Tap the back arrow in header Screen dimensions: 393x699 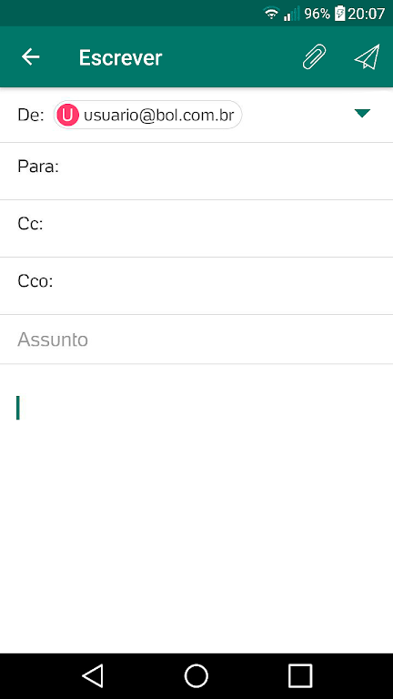coord(31,57)
